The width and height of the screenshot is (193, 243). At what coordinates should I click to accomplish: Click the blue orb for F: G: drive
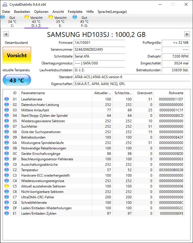pos(75,17)
